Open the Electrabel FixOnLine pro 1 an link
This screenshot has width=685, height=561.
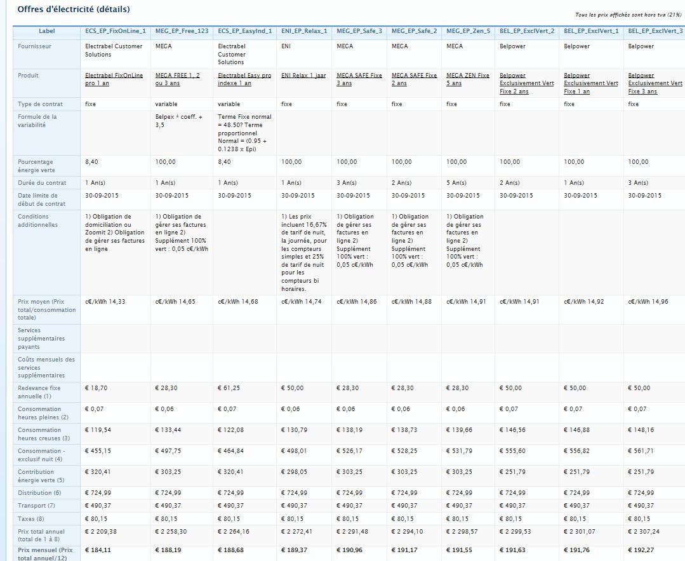pos(114,79)
